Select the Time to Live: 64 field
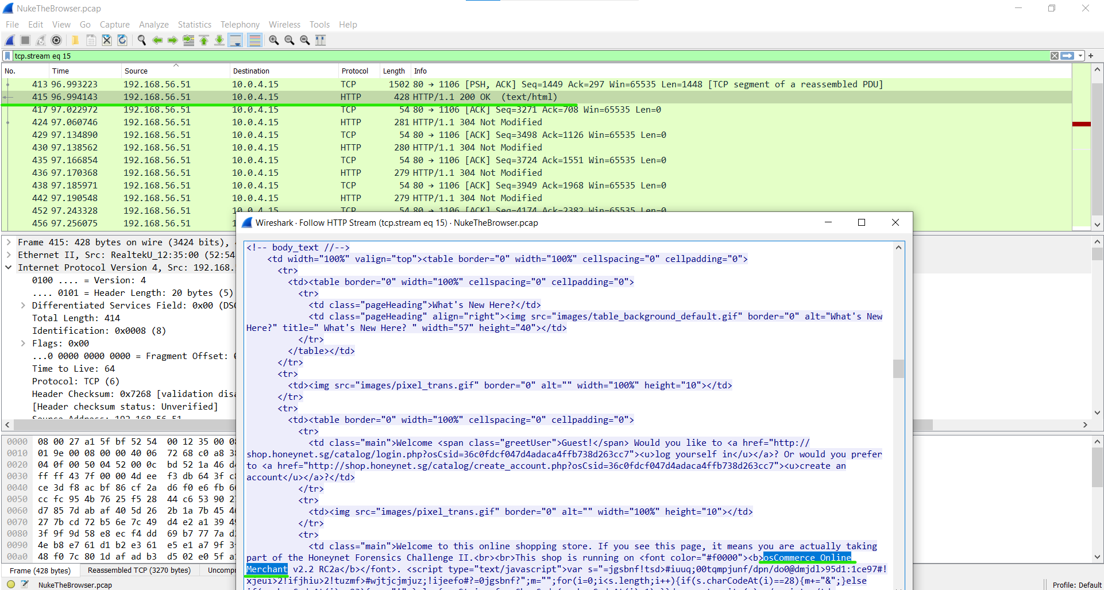1104x590 pixels. [74, 369]
